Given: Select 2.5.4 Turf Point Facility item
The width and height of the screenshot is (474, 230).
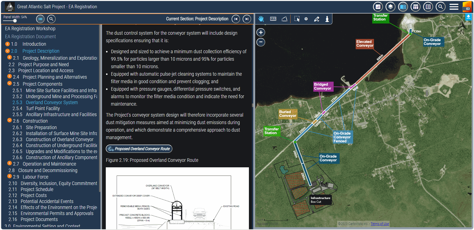Looking at the screenshot, I should (x=43, y=108).
